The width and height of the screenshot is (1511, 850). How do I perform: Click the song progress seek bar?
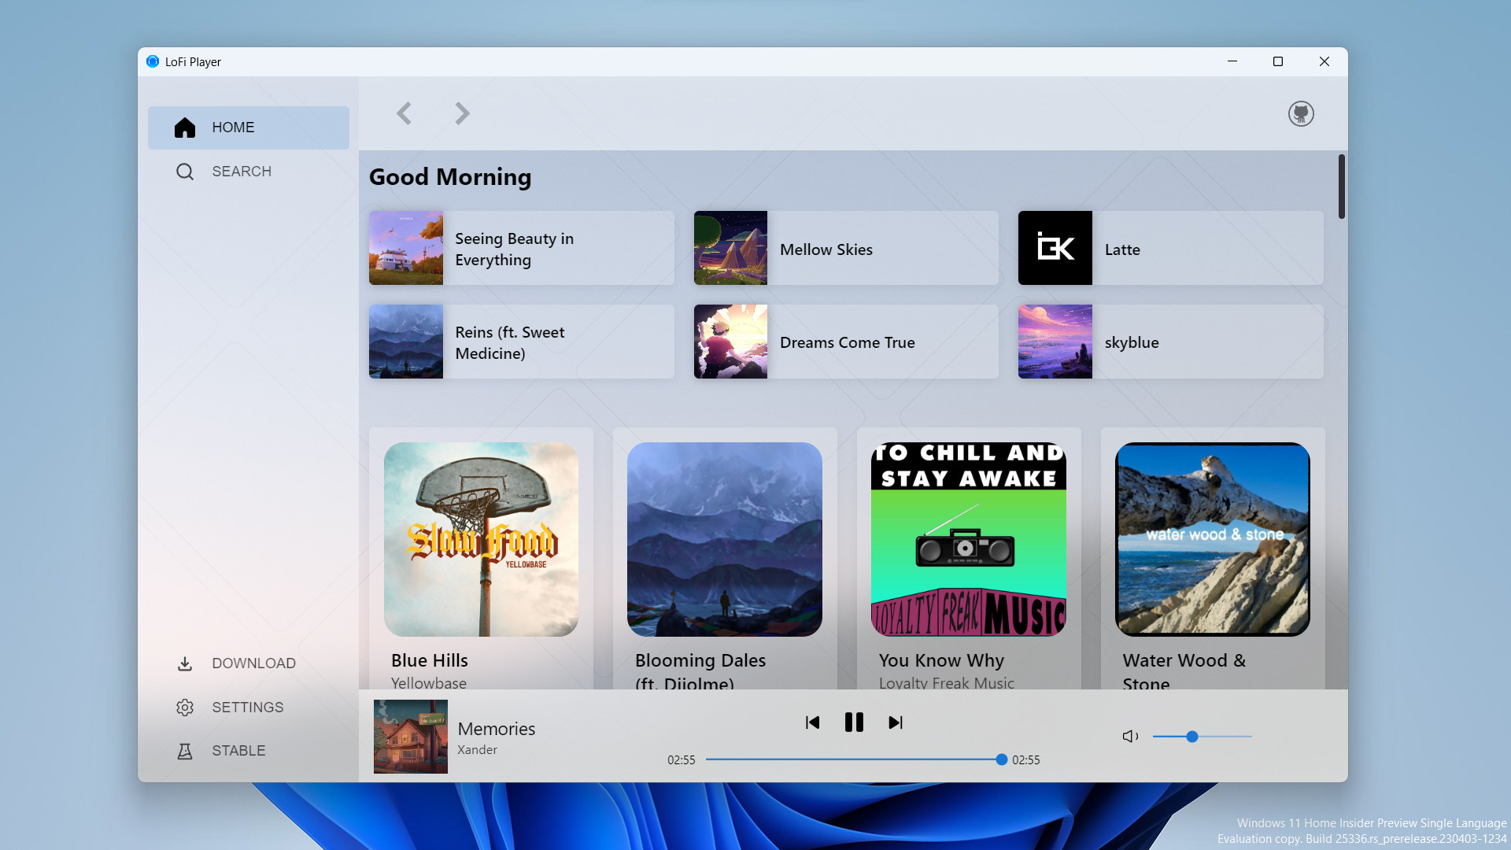[x=854, y=759]
